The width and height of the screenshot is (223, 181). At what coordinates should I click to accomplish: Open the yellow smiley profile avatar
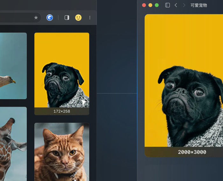point(78,18)
